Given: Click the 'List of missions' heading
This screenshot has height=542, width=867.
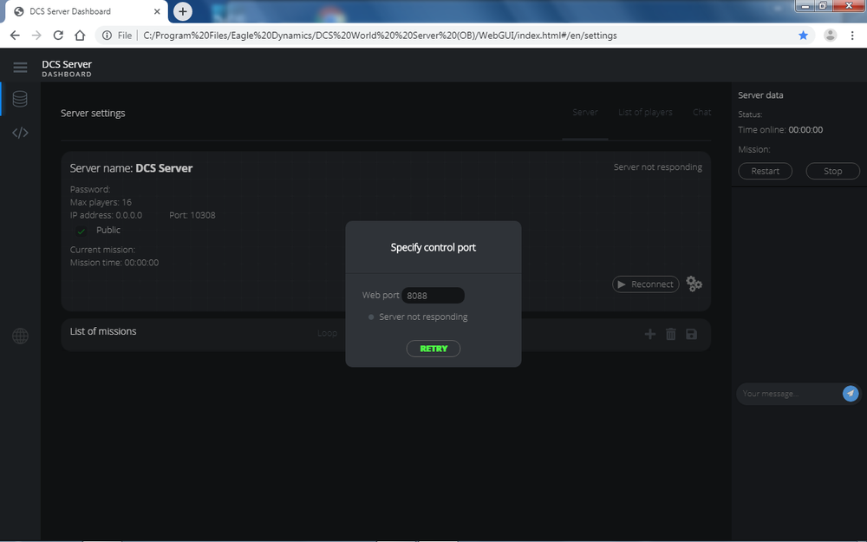Looking at the screenshot, I should tap(103, 331).
